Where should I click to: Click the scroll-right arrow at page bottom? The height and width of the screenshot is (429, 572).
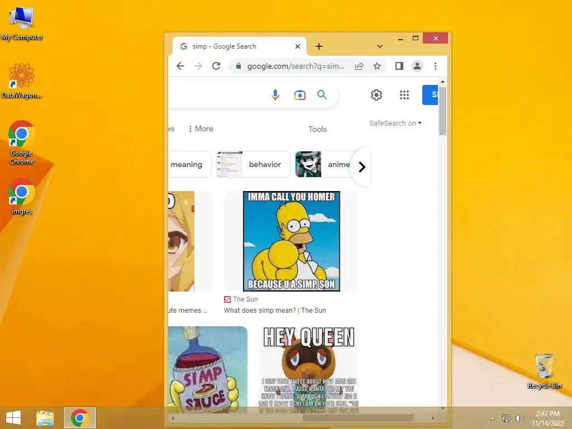pyautogui.click(x=433, y=418)
